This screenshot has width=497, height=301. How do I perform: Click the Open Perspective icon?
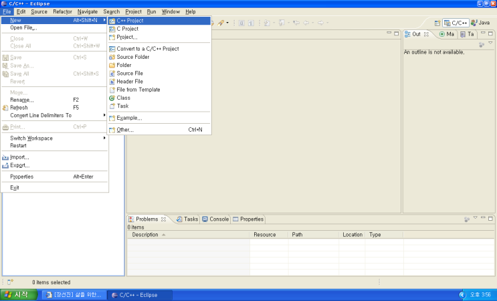tap(437, 23)
